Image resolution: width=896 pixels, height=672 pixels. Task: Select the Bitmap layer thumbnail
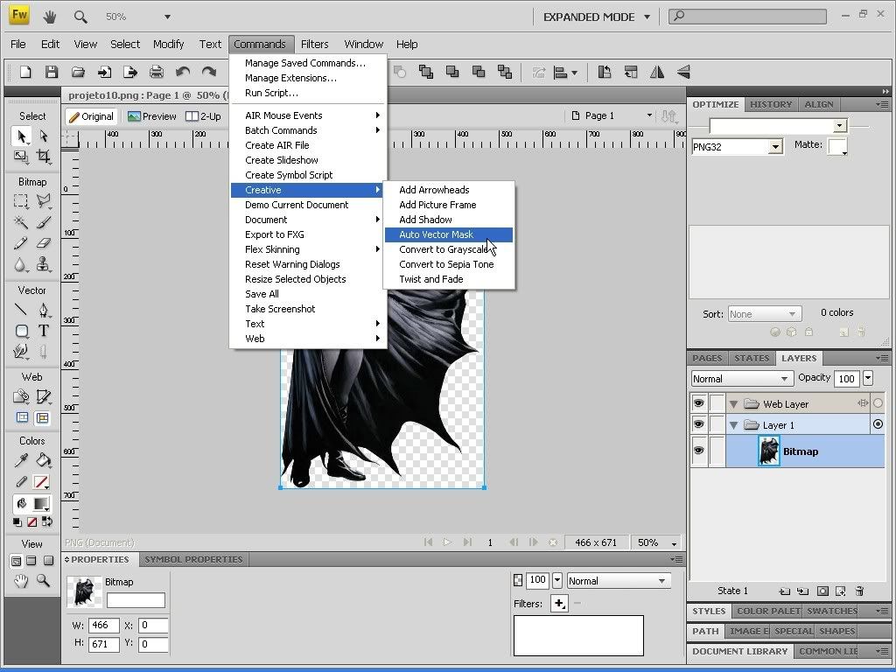(768, 451)
